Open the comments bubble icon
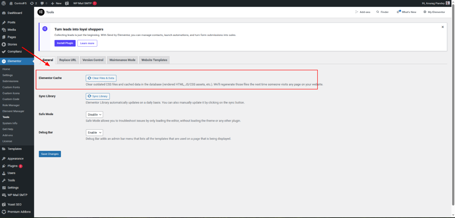Screen dimensions: 455x218 [42, 3]
